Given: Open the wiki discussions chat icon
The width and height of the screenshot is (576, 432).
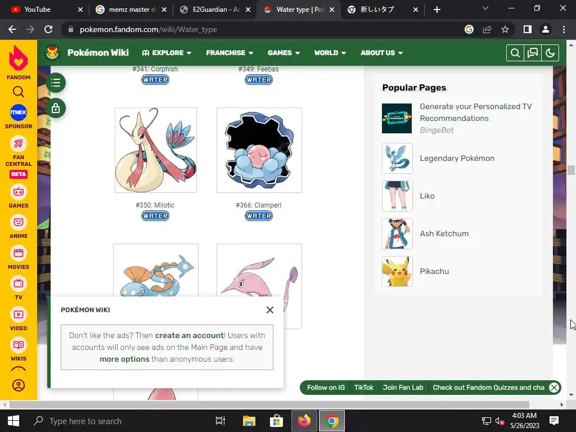Looking at the screenshot, I should coord(533,53).
